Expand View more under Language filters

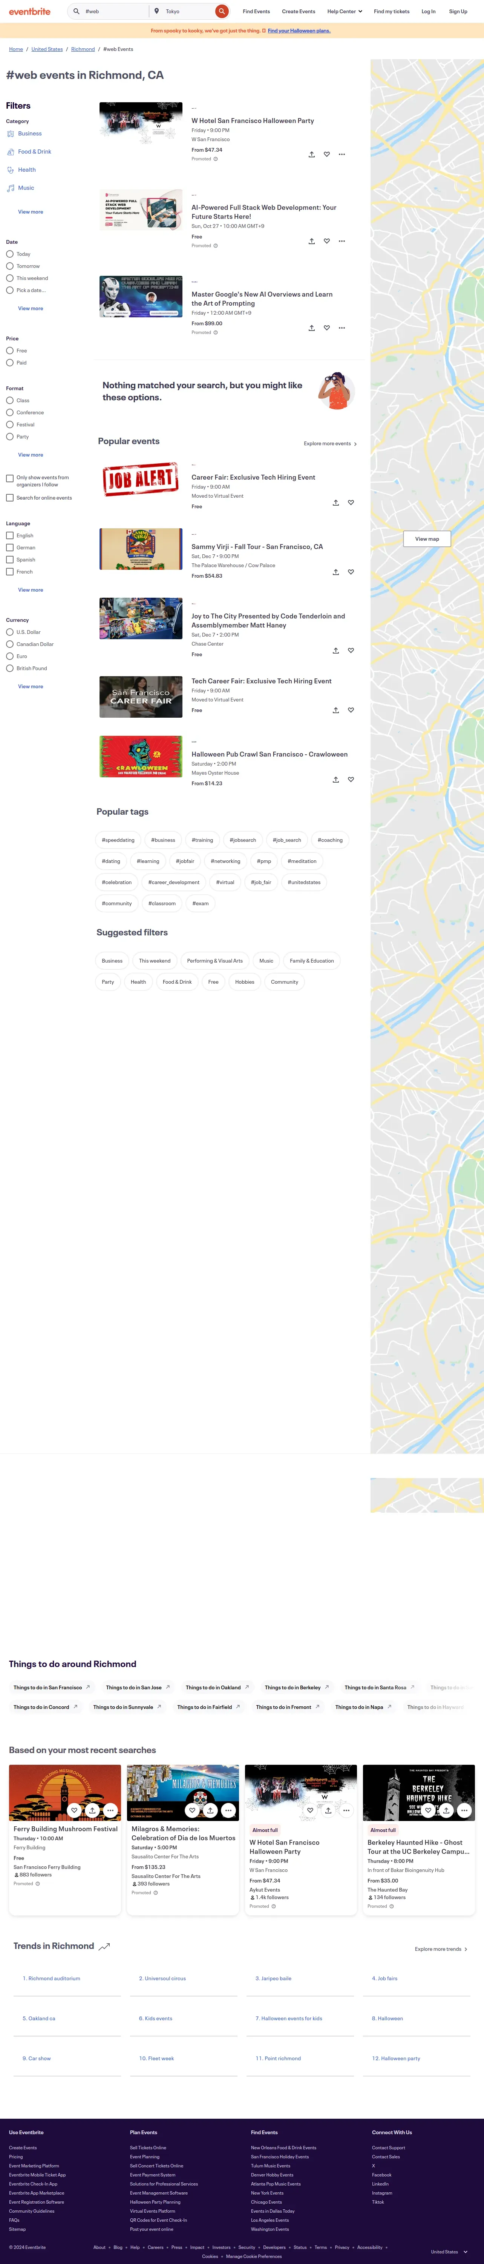tap(31, 590)
